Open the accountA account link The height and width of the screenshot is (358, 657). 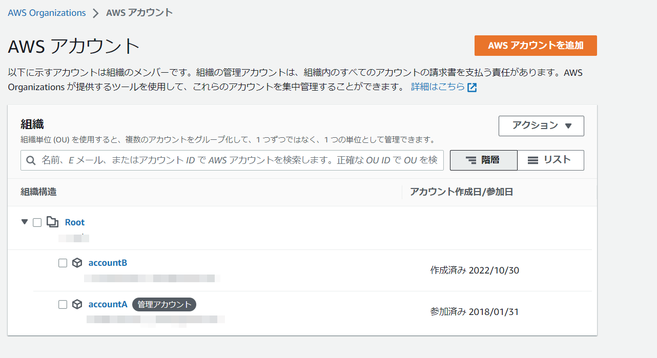(x=108, y=304)
